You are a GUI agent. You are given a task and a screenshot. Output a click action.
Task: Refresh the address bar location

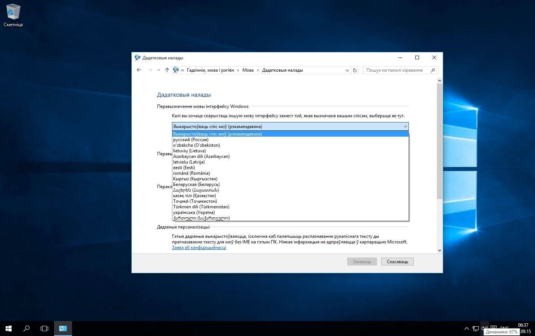(355, 70)
